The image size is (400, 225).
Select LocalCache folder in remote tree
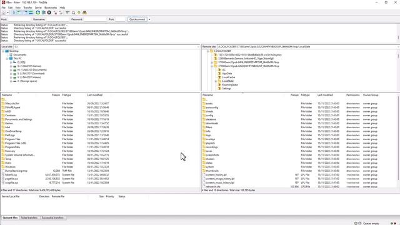pyautogui.click(x=229, y=77)
